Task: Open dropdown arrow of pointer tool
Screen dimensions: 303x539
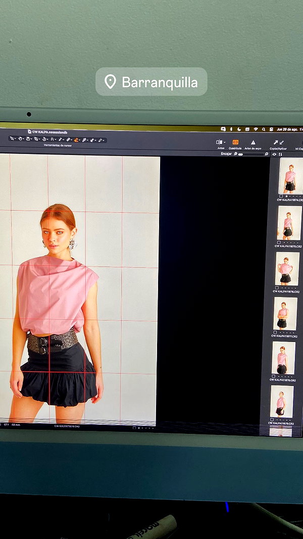Action: [16, 138]
